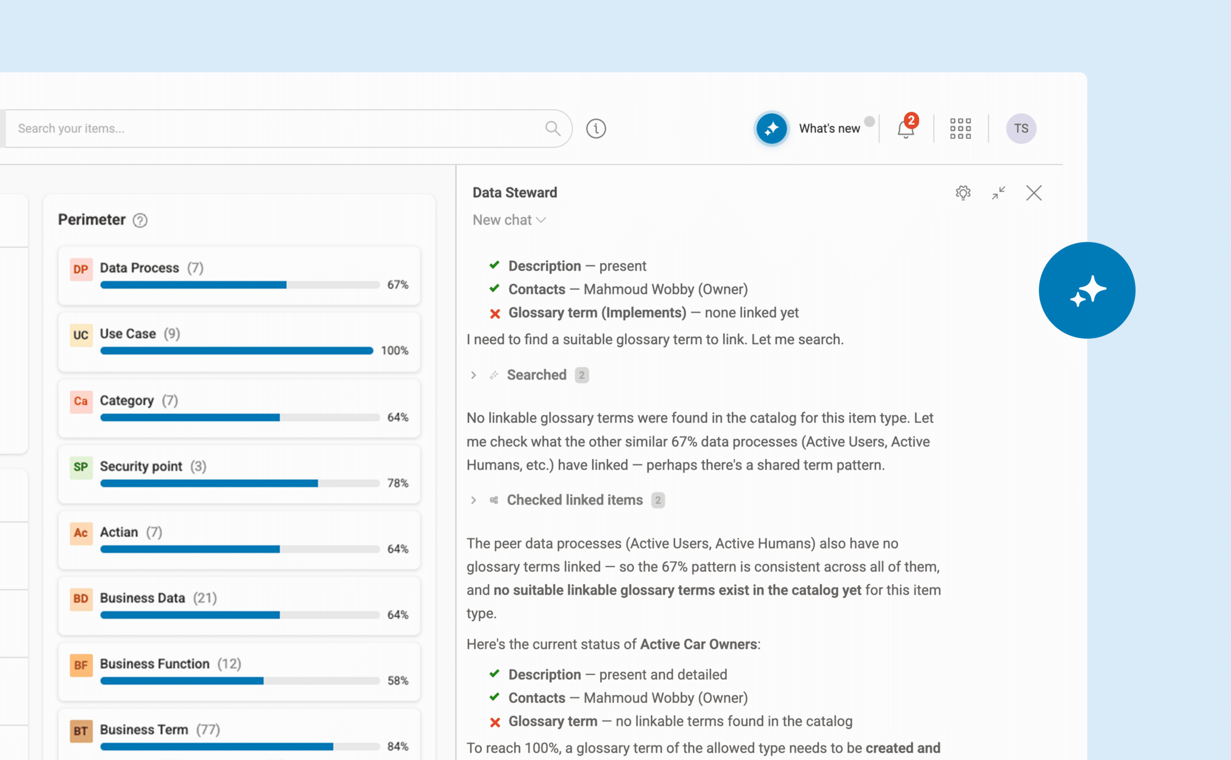Open the info circle icon

click(595, 128)
